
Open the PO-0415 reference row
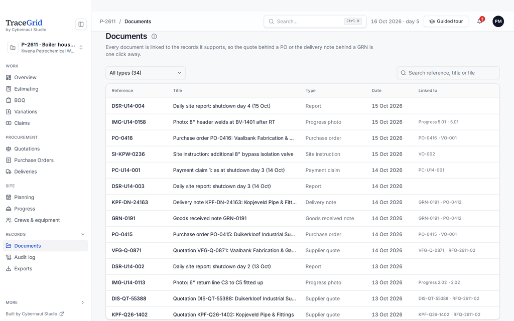tap(122, 234)
